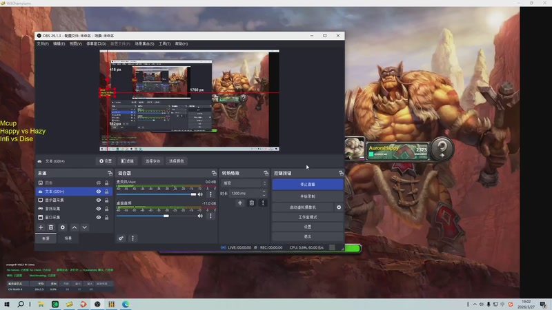Click the 启动虚拟摄像机 button
552x310 pixels.
tap(303, 207)
